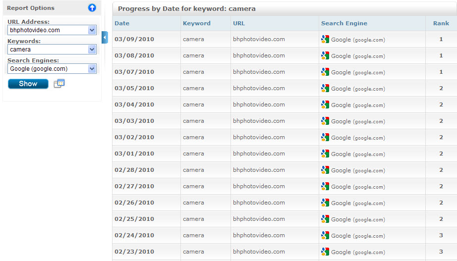457x261 pixels.
Task: Click bhphotovideo.com in the 03/03/2010 row
Action: (259, 121)
